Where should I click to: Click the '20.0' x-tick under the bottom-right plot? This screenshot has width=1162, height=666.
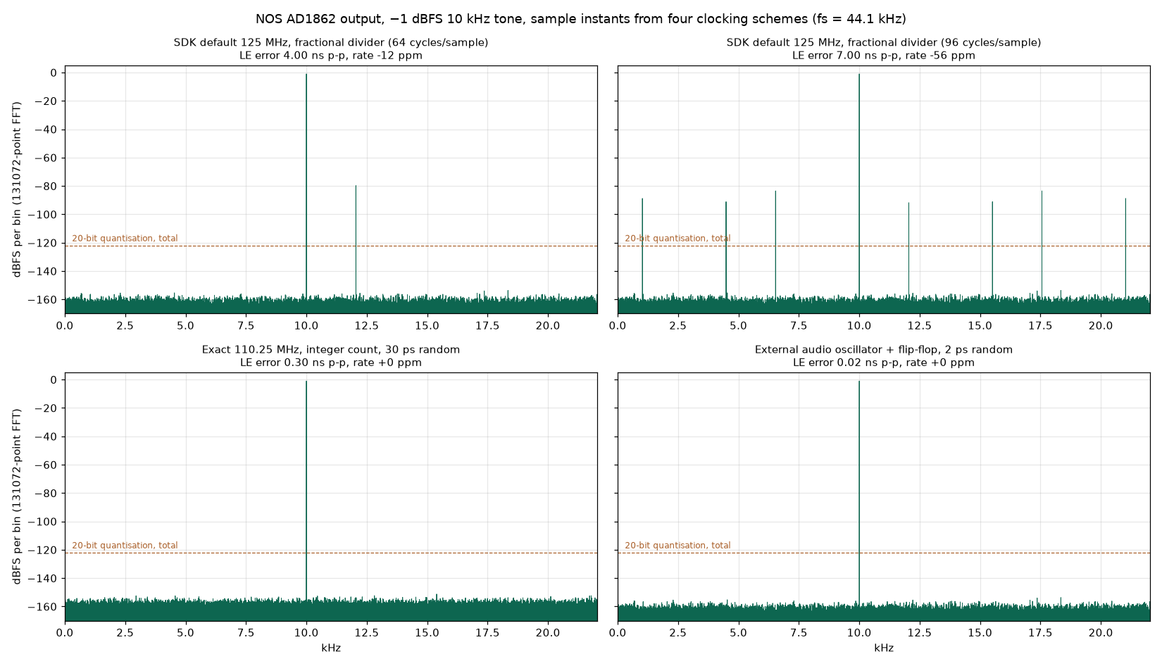point(1101,633)
